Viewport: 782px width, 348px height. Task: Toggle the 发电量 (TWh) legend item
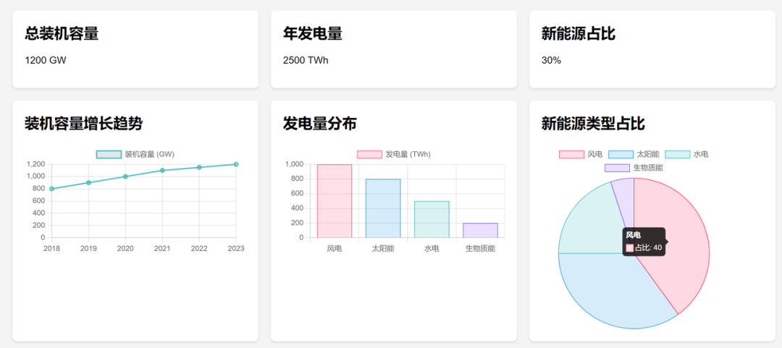click(x=394, y=154)
